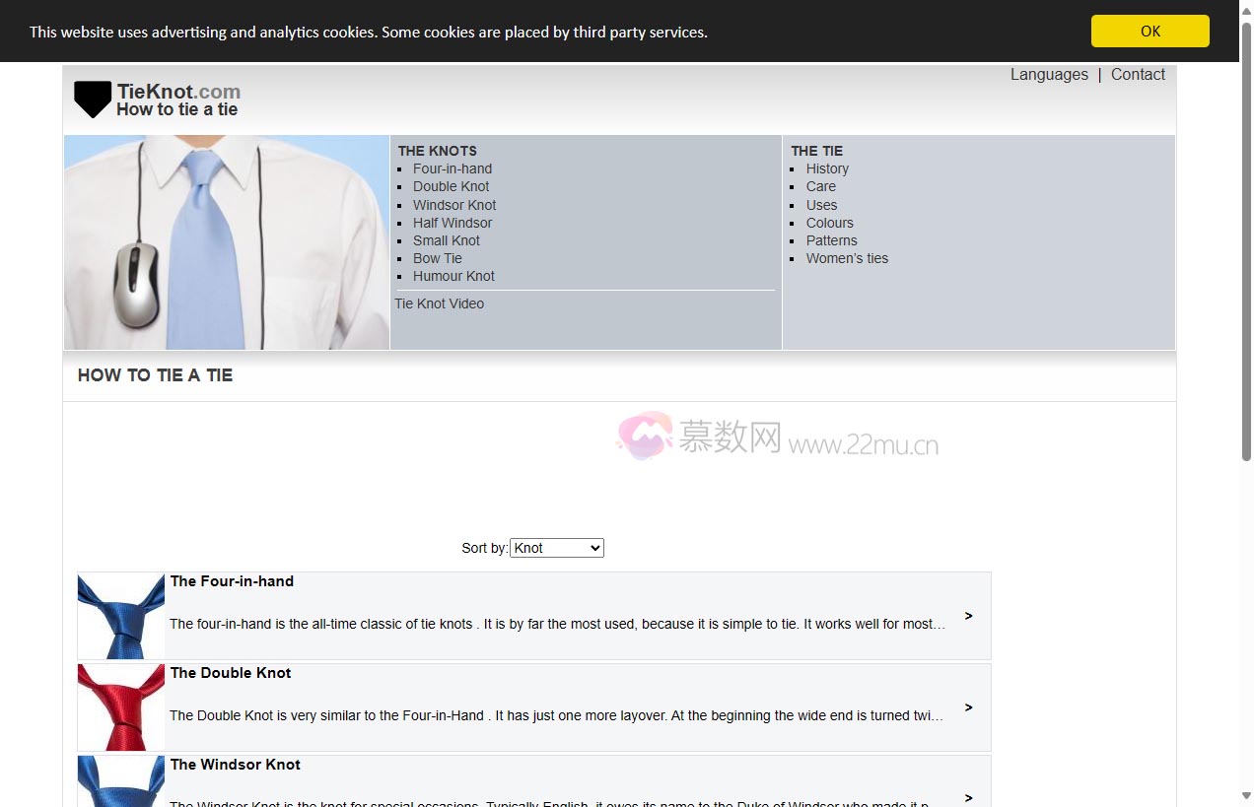Image resolution: width=1254 pixels, height=807 pixels.
Task: Open the Bow Tie link
Action: click(438, 258)
